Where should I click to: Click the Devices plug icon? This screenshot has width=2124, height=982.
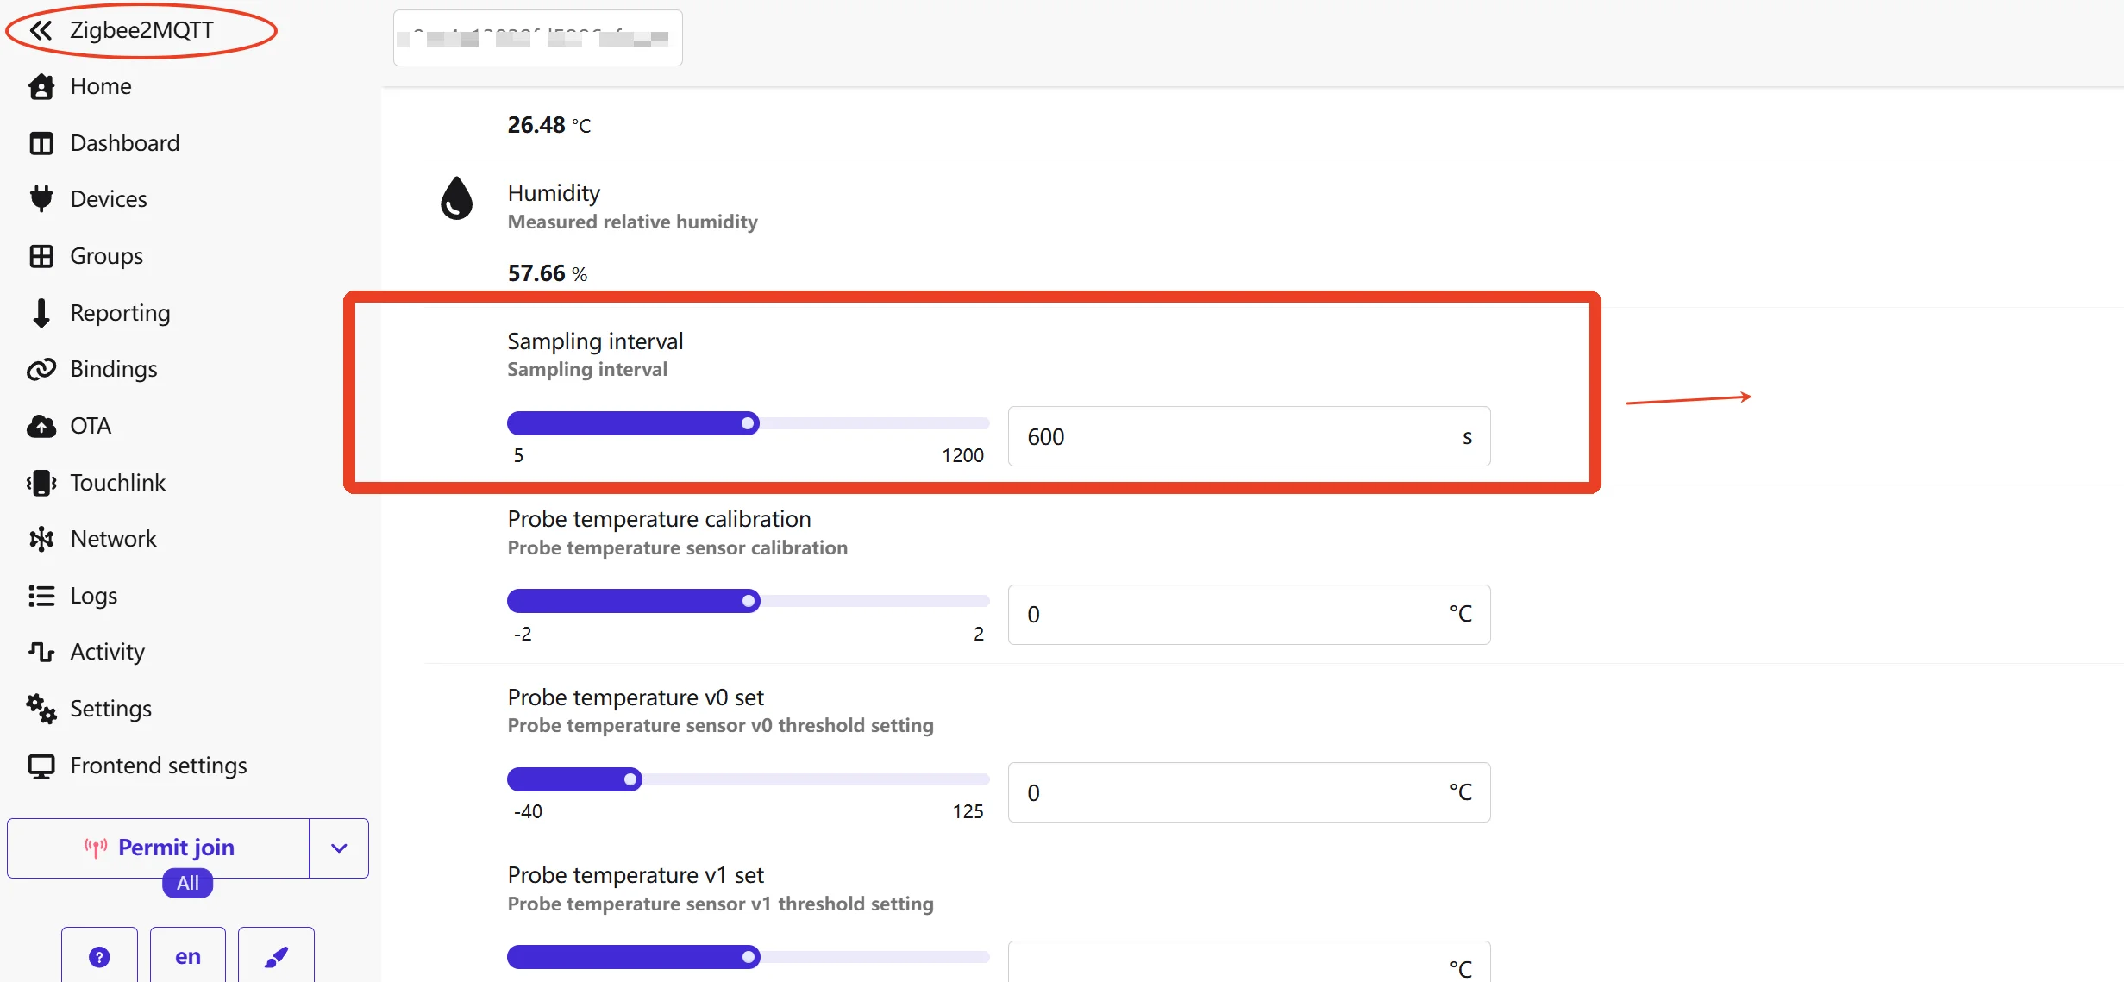click(x=41, y=199)
